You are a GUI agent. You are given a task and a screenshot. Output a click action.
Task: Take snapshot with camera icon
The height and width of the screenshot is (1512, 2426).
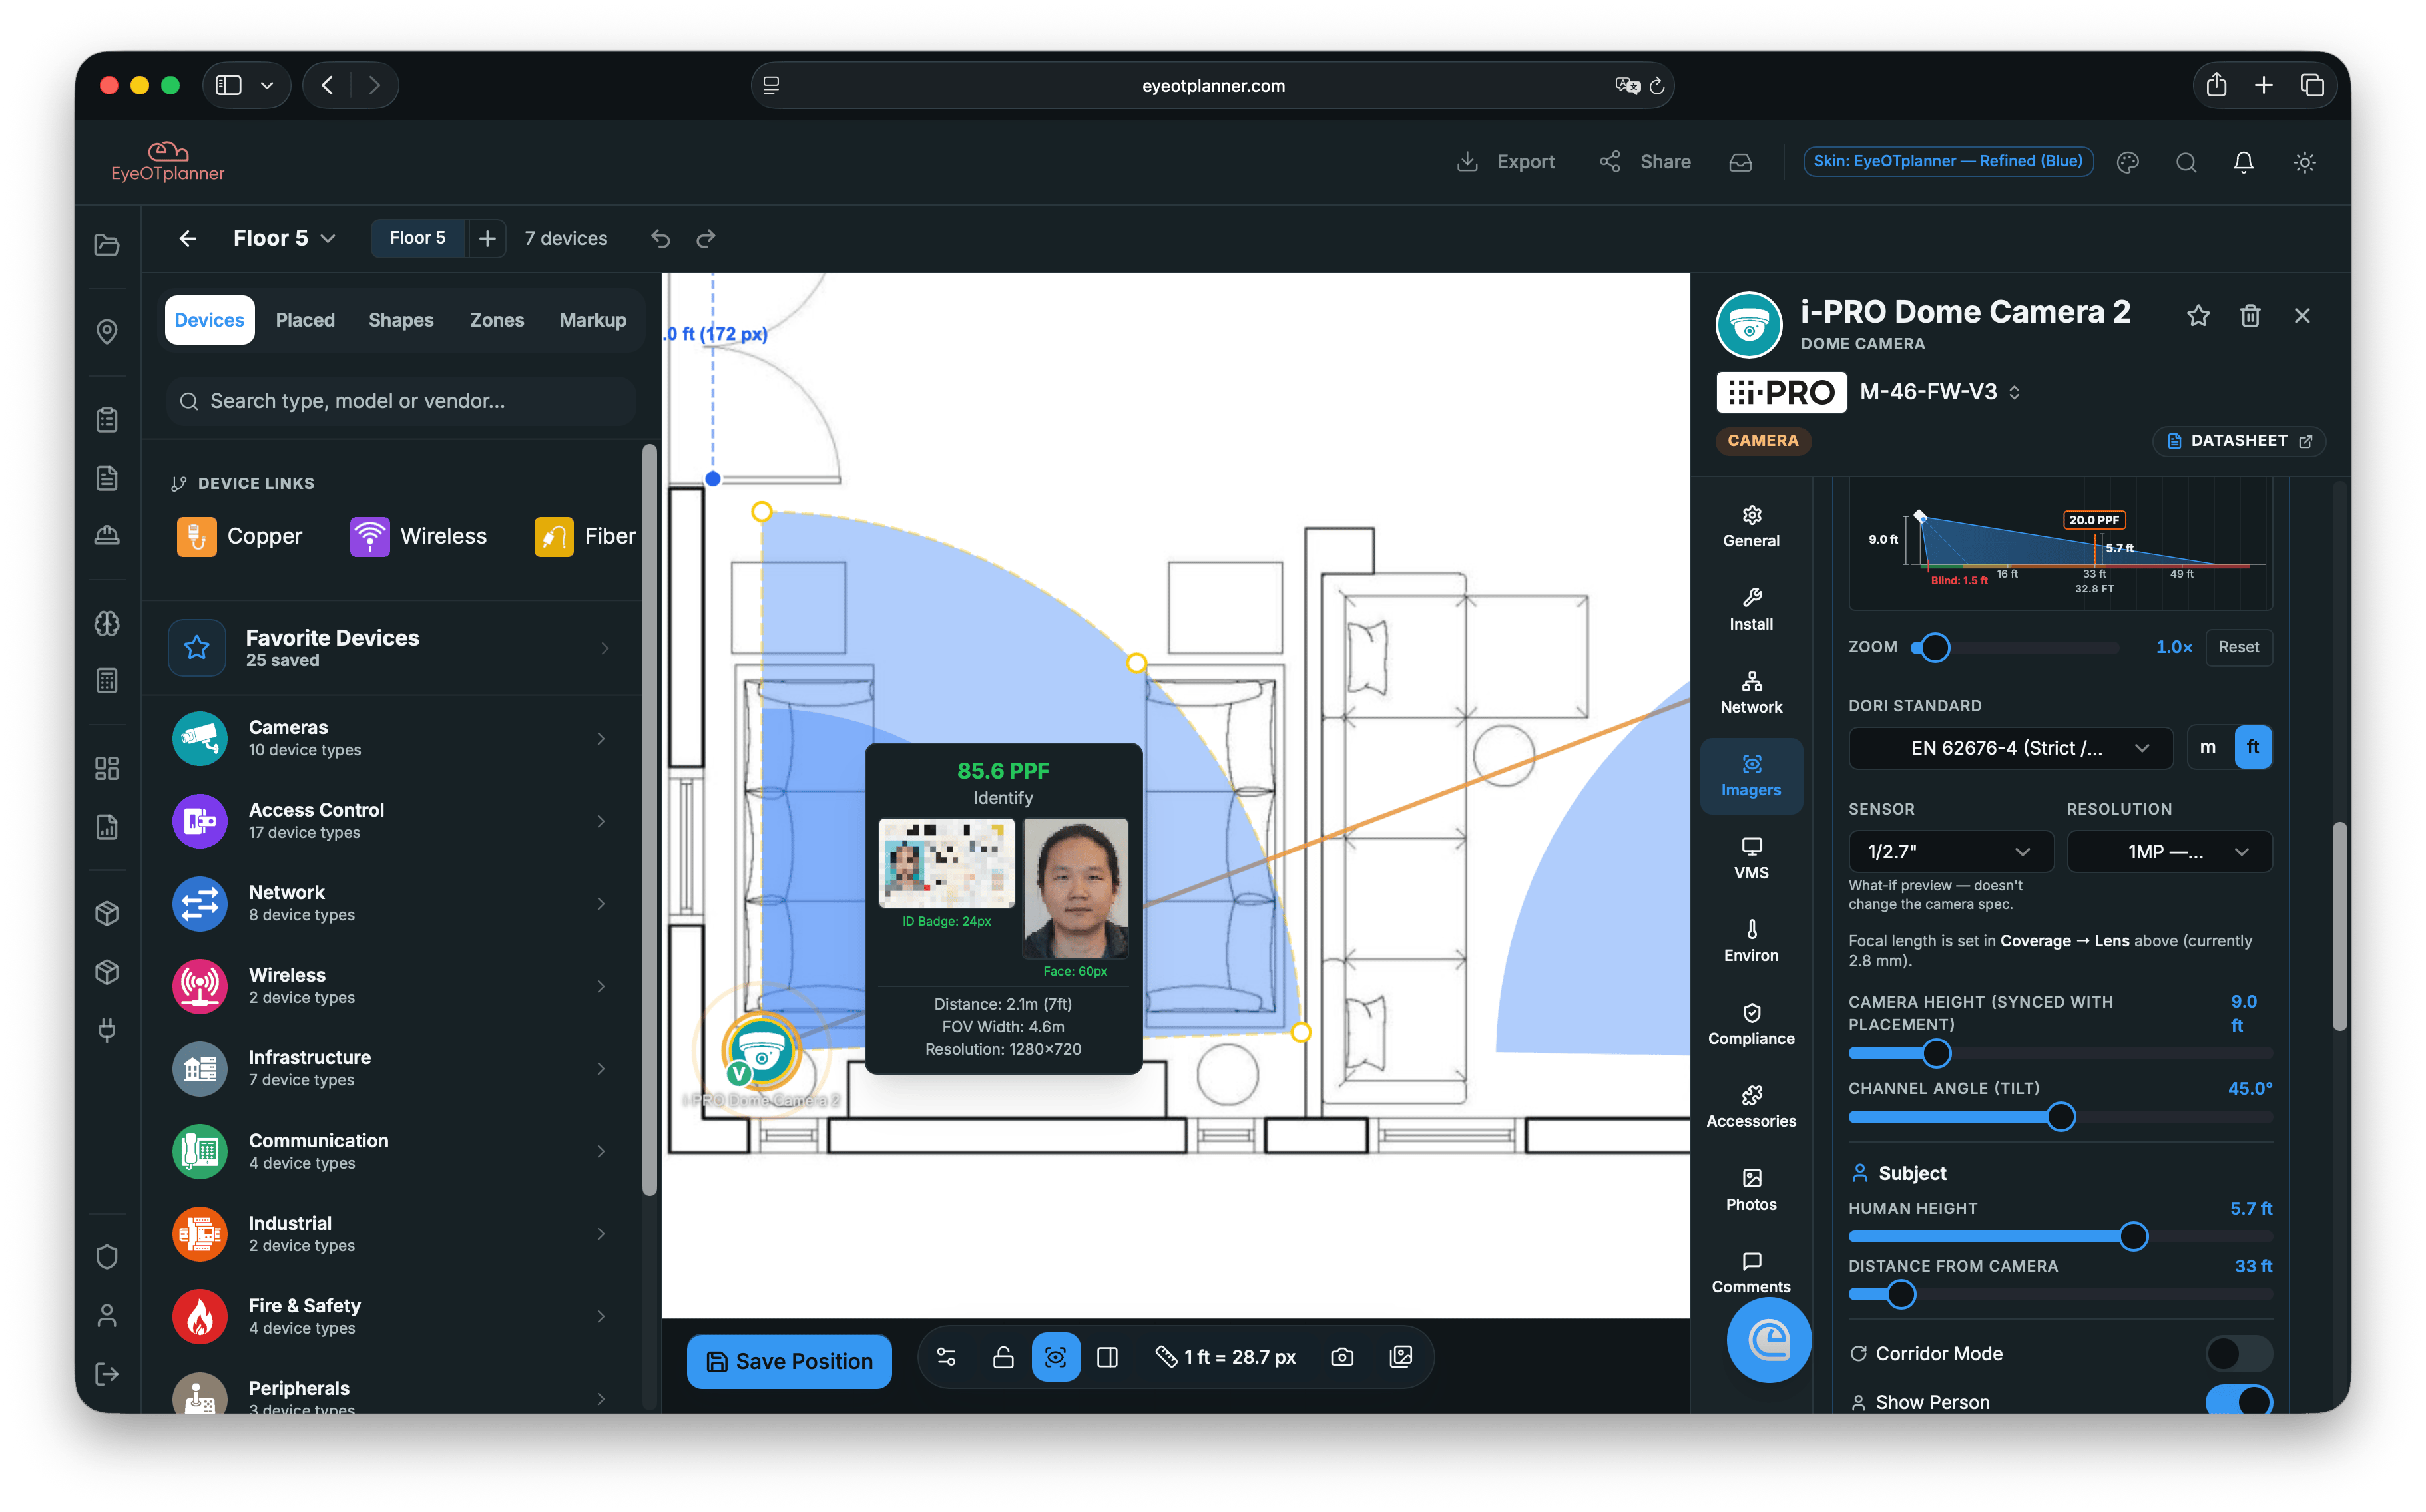[x=1343, y=1357]
